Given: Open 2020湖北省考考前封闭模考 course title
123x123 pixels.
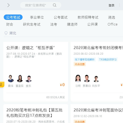Looking at the screenshot, I should [x=98, y=48].
